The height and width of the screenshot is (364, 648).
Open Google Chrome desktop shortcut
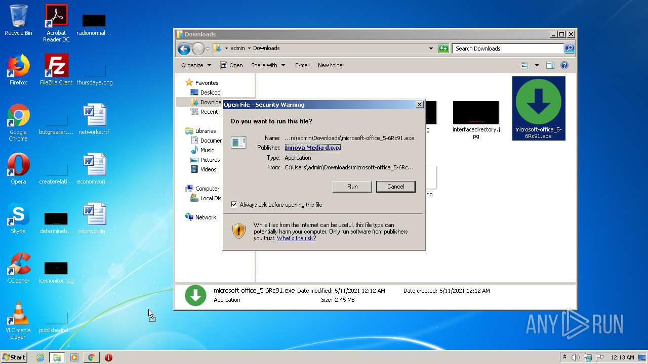(x=18, y=122)
